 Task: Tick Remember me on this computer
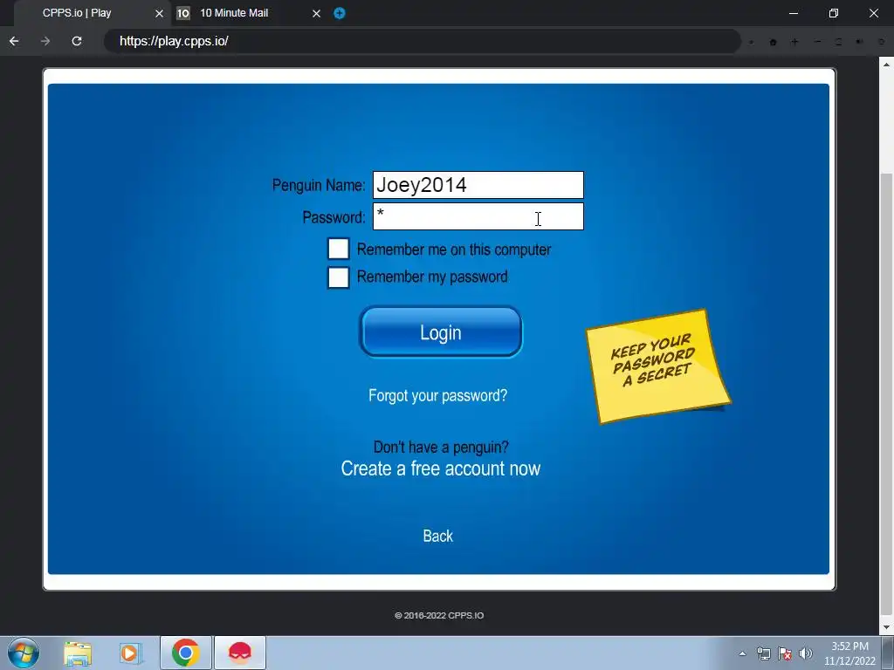coord(338,249)
